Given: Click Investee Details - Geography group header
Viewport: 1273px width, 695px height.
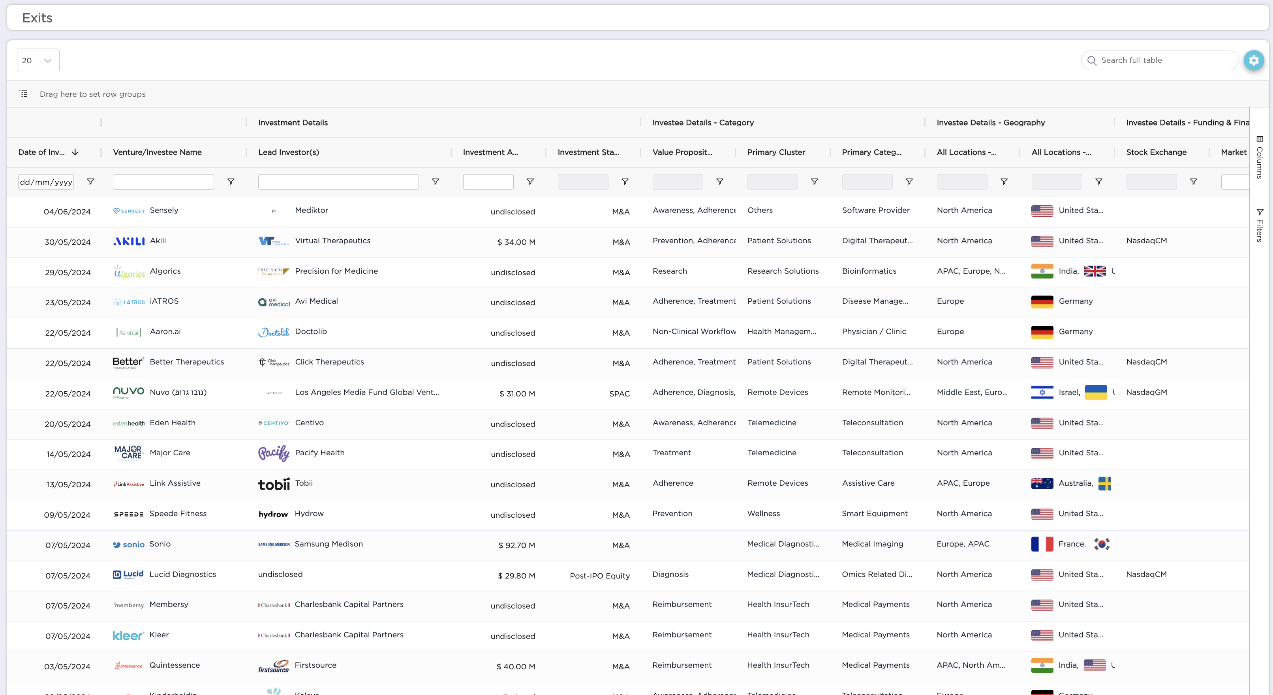Looking at the screenshot, I should pyautogui.click(x=990, y=122).
